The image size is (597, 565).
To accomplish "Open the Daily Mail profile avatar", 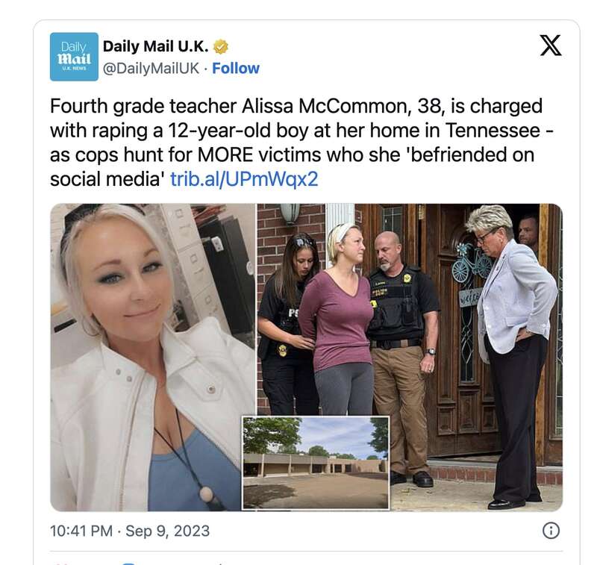I will tap(74, 56).
